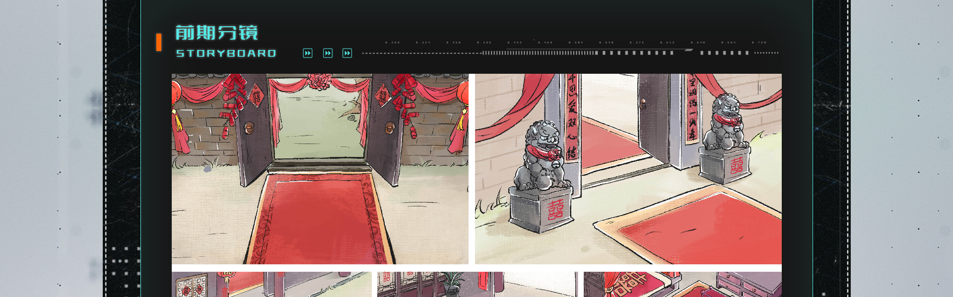Viewport: 953px width, 297px height.
Task: Select the slanted marker on the timeline
Action: [x=688, y=50]
